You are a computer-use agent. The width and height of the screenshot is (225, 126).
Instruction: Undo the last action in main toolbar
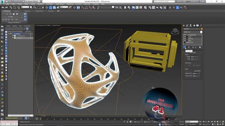pos(3,7)
